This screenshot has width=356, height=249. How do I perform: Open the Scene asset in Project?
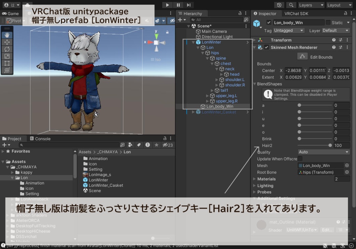[x=92, y=191]
